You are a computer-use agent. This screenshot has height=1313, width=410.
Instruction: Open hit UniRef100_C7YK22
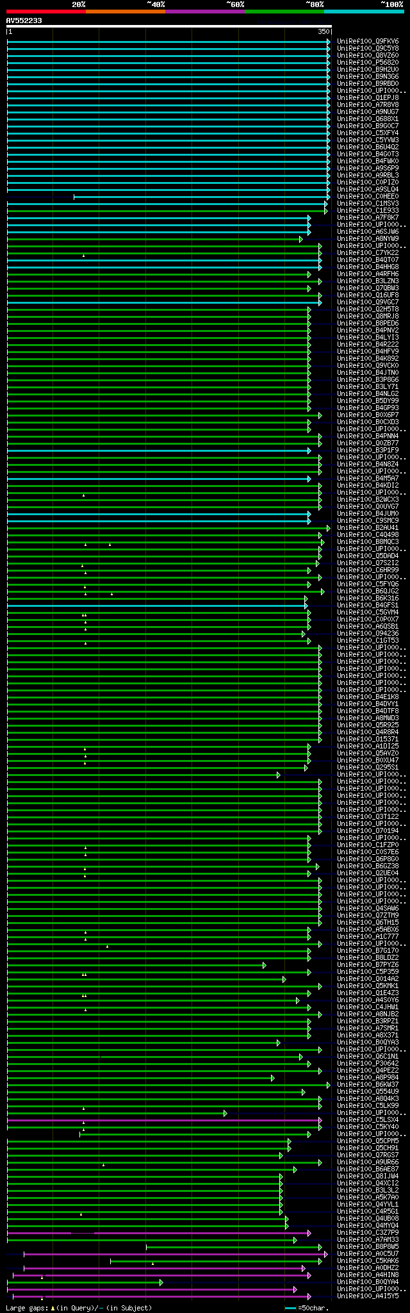(368, 253)
